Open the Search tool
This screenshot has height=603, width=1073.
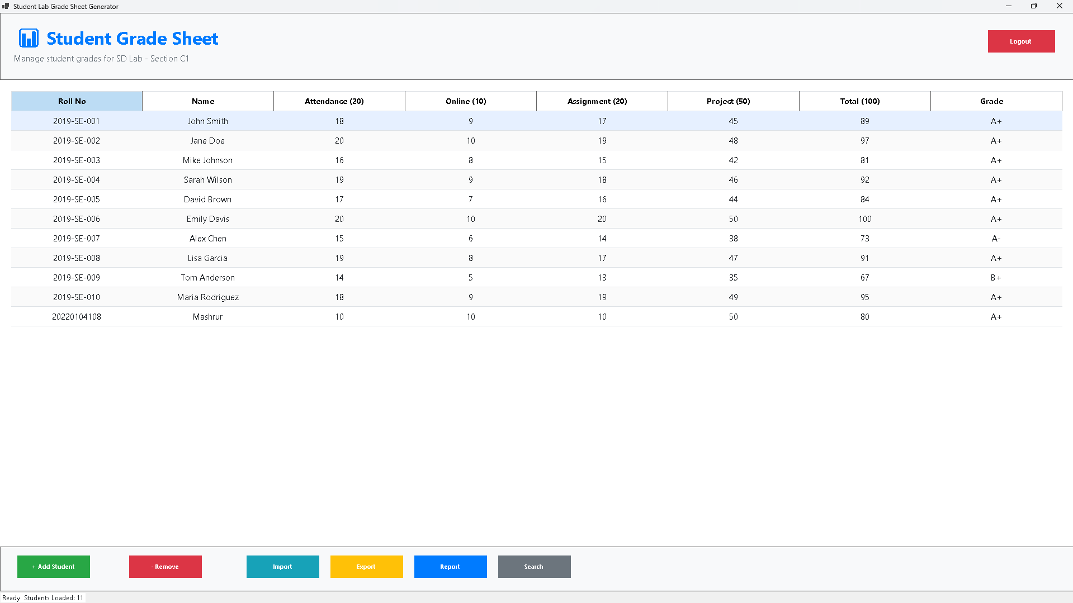[x=535, y=567]
